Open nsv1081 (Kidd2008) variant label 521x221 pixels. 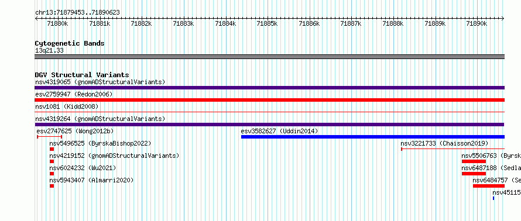[x=67, y=106]
